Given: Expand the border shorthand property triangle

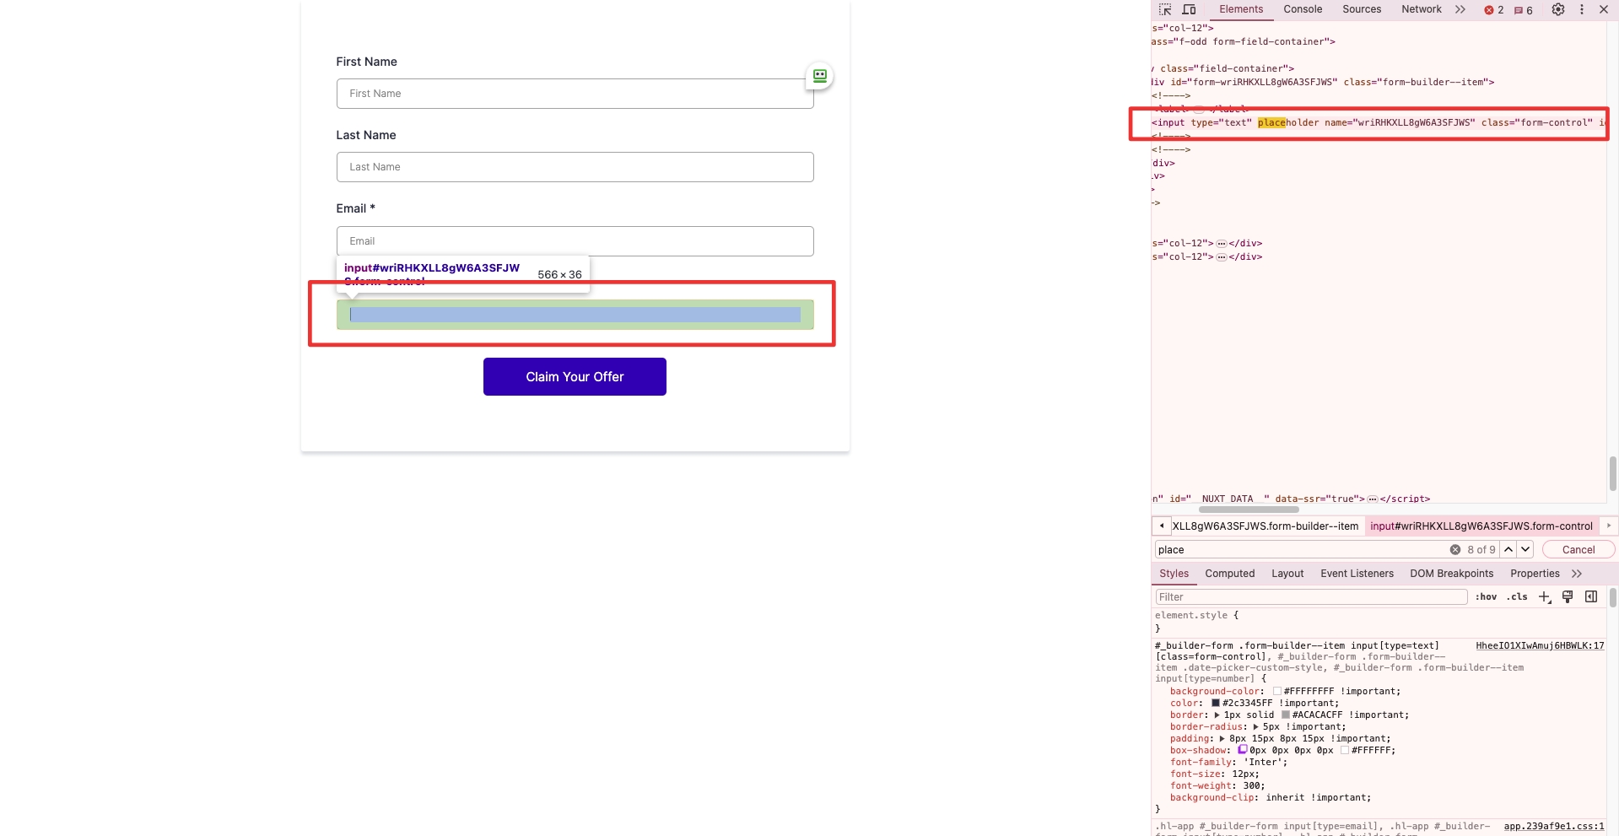Looking at the screenshot, I should coord(1217,715).
